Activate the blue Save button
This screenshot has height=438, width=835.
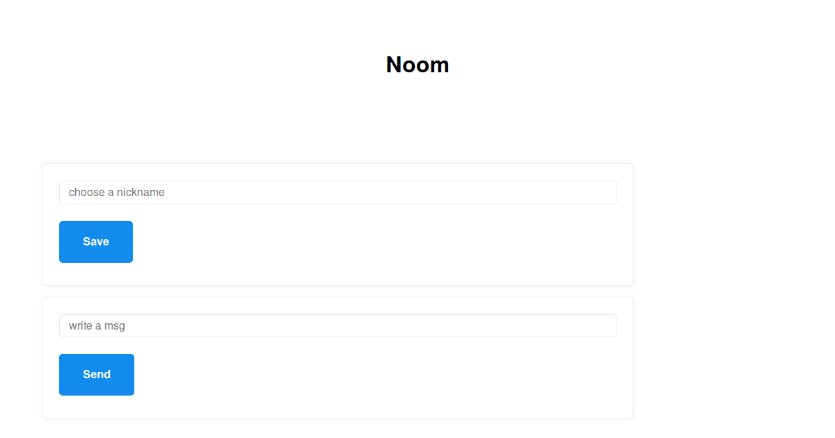[x=96, y=242]
